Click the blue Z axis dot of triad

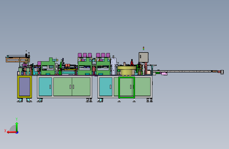pos(17,132)
